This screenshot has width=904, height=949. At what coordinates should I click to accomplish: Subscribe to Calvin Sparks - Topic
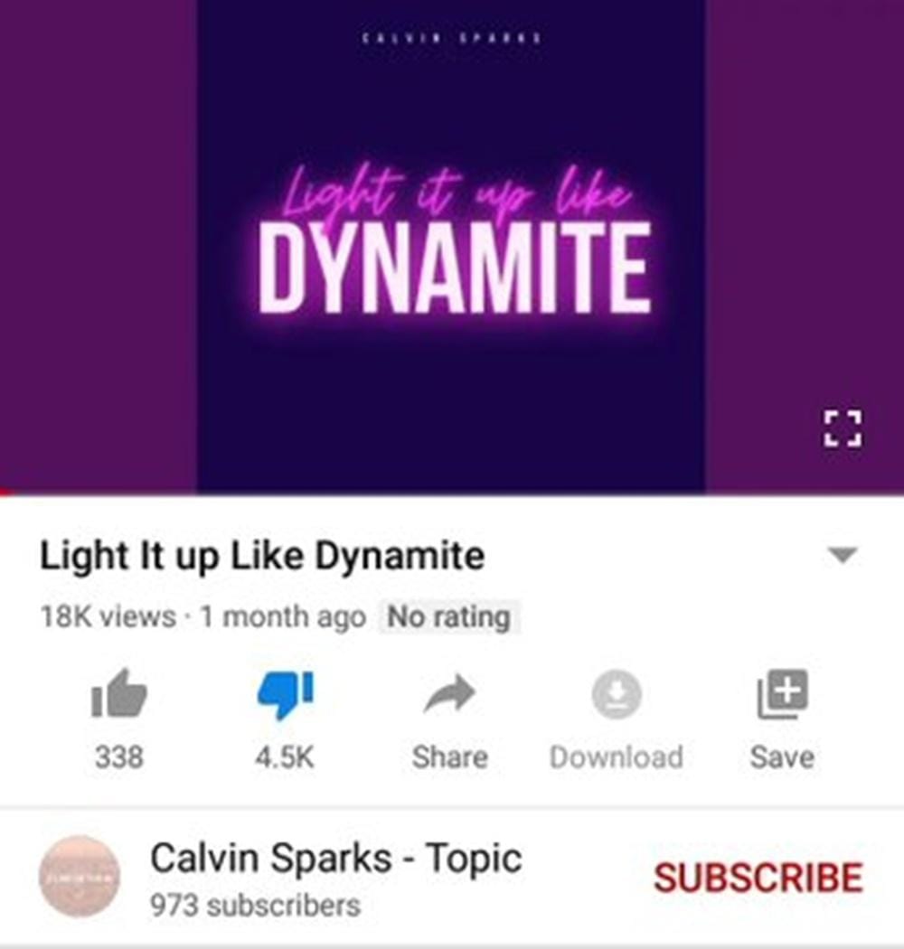point(758,878)
